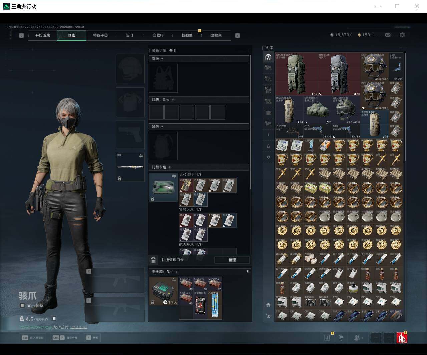
Task: Select the GIR野战胸挂 item
Action: pyautogui.click(x=318, y=110)
